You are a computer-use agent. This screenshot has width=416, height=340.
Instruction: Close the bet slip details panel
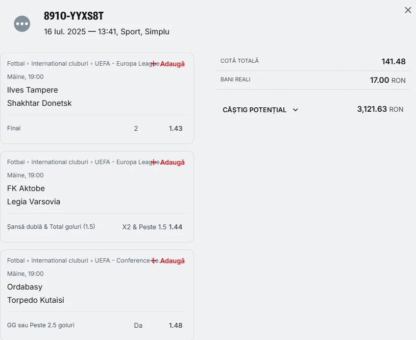pyautogui.click(x=408, y=10)
